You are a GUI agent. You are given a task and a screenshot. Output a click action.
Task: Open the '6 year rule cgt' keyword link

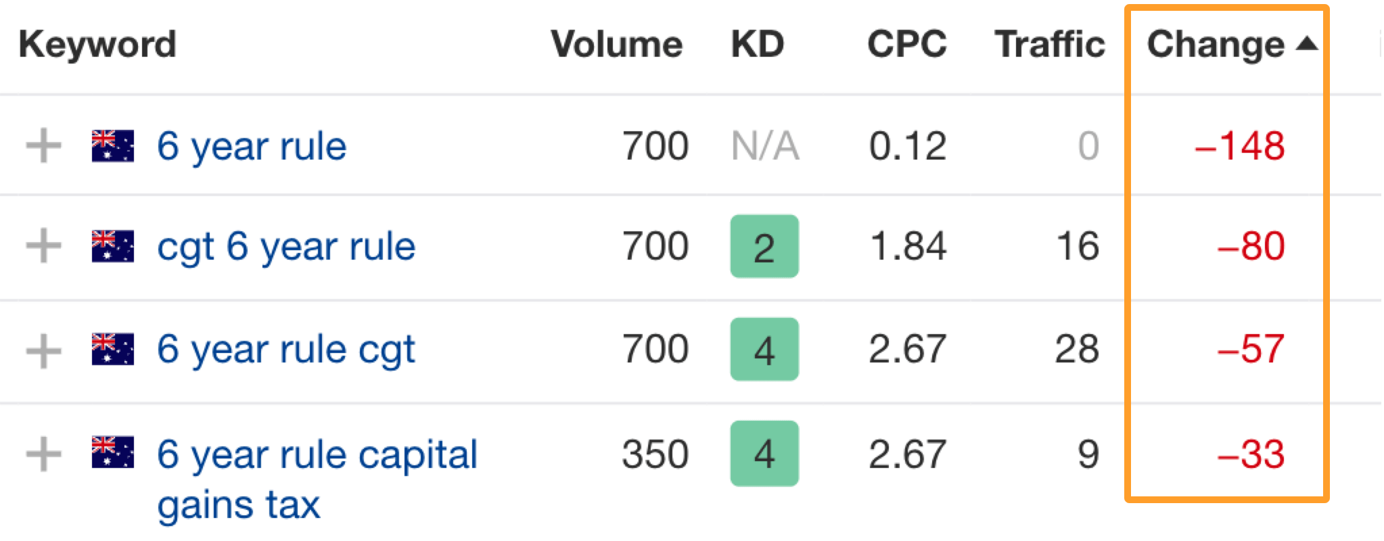point(286,350)
